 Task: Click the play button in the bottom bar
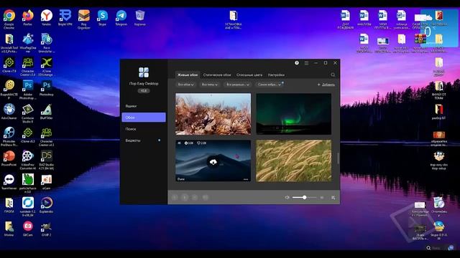[x=185, y=198]
